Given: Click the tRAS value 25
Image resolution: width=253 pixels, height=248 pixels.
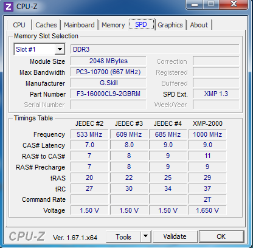Looking at the screenshot, I should pos(168,177).
